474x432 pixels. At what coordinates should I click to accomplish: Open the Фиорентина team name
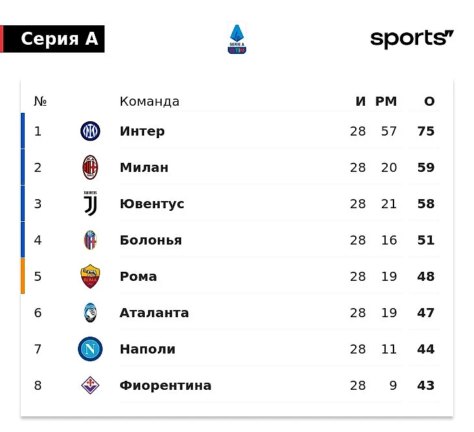pos(166,385)
